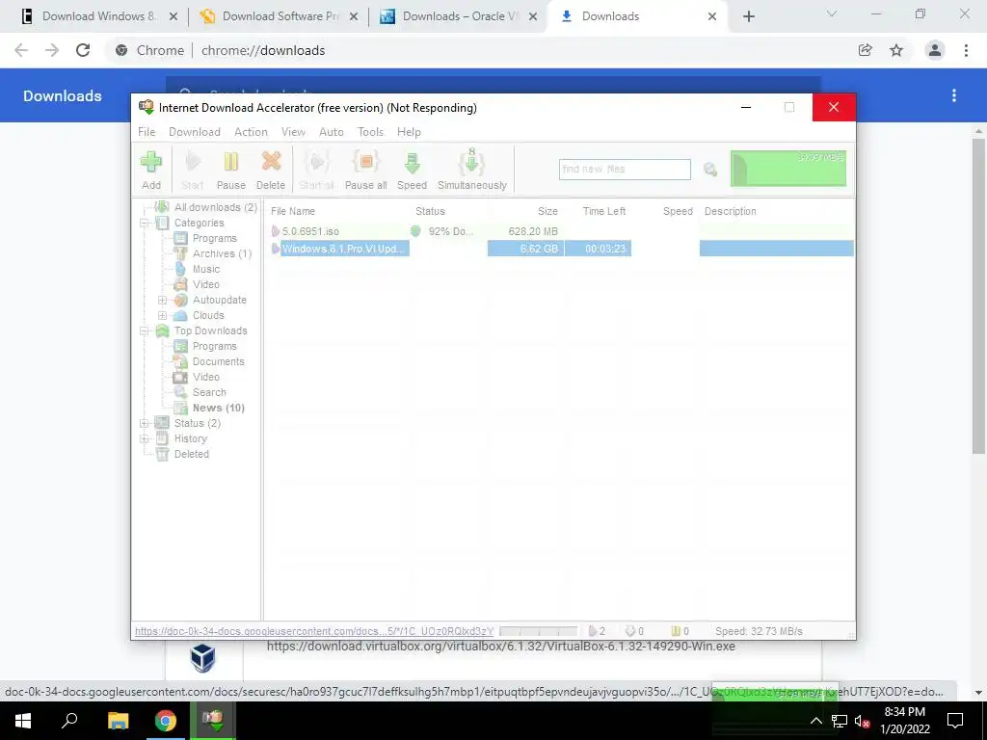
Task: Select Search under Top Downloads
Action: 209,392
